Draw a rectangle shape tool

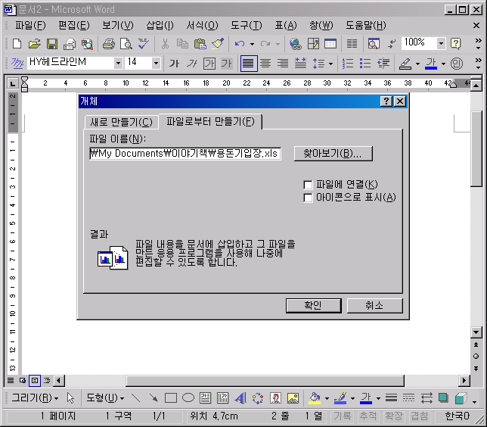point(170,397)
